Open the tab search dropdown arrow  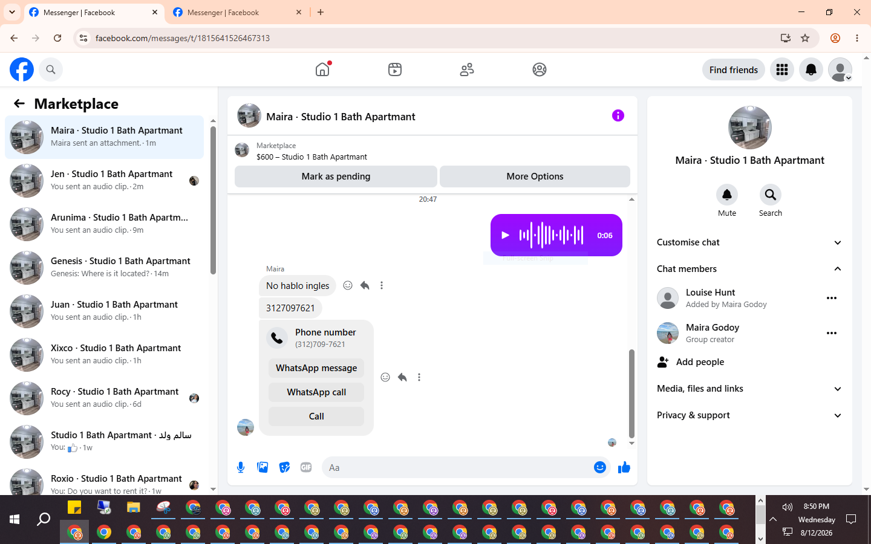point(12,12)
